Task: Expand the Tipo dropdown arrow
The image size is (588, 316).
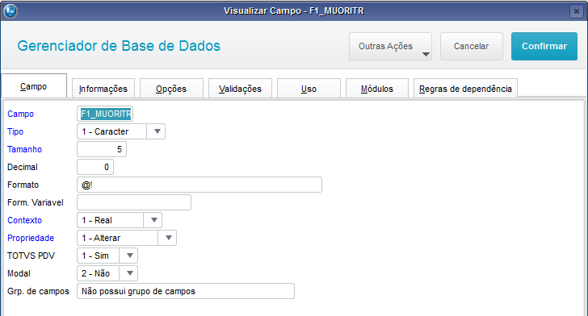Action: click(157, 131)
